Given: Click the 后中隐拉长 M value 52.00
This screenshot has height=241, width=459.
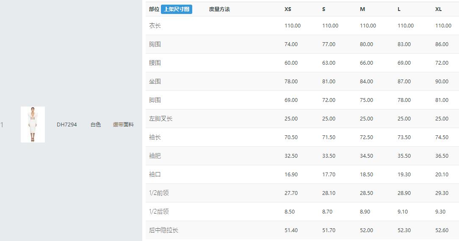Looking at the screenshot, I should coord(367,230).
